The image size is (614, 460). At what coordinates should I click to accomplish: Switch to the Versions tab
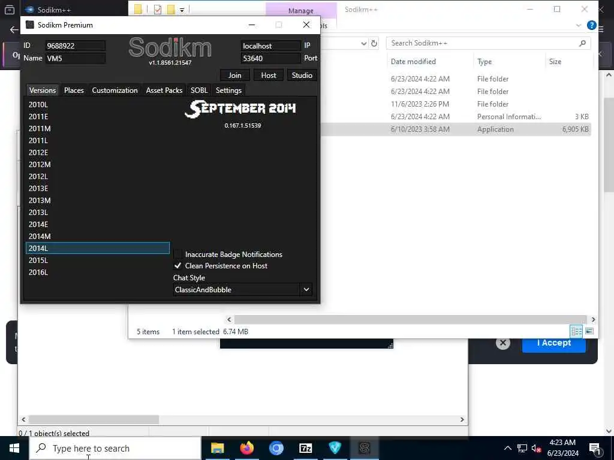pos(43,90)
